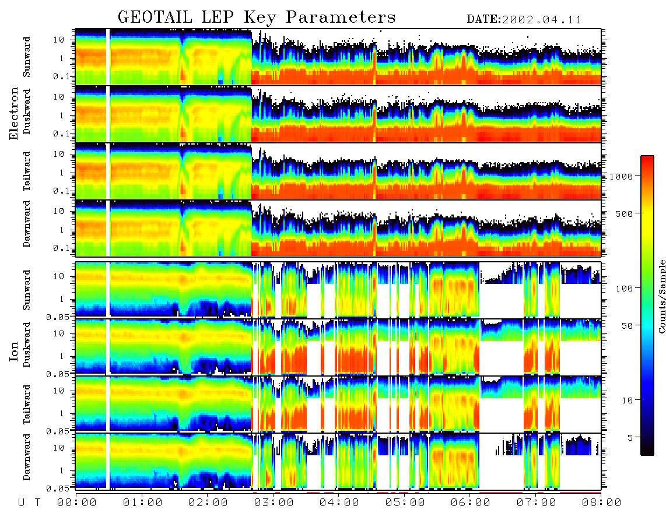The height and width of the screenshot is (513, 666).
Task: Click the Ion "Duskward" panel label
Action: [27, 345]
